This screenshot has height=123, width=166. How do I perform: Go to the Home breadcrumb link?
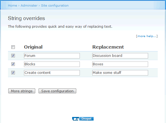tap(12, 5)
